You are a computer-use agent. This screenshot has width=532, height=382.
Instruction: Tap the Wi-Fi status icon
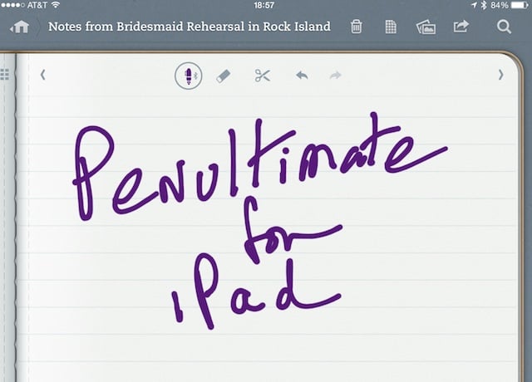[56, 5]
